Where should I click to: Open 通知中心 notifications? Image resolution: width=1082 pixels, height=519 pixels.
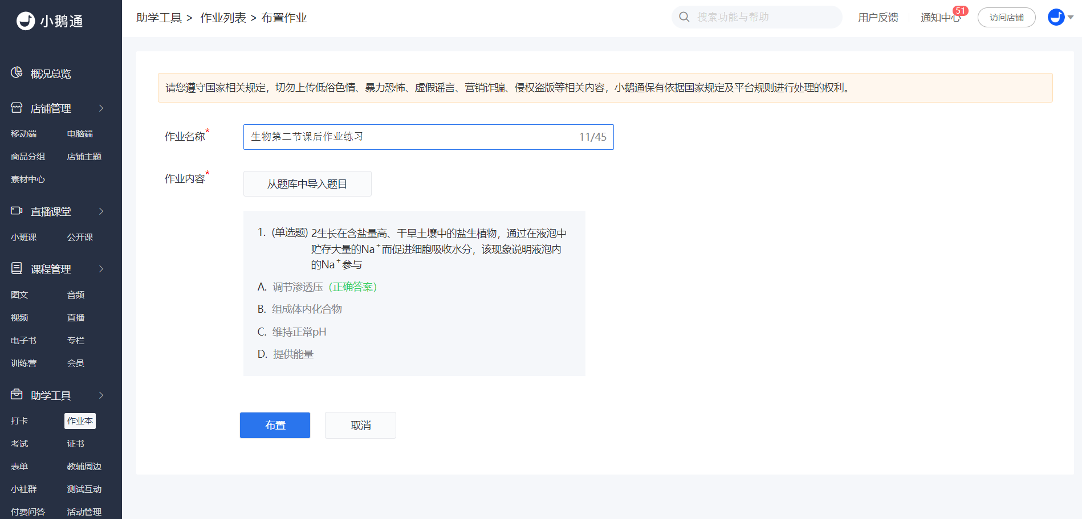click(x=939, y=18)
